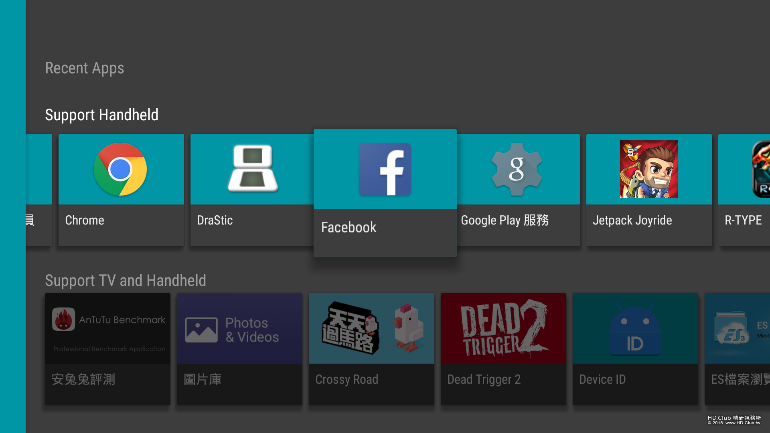Click the ES檔案瀏覽 label
This screenshot has height=433, width=770.
tap(740, 379)
